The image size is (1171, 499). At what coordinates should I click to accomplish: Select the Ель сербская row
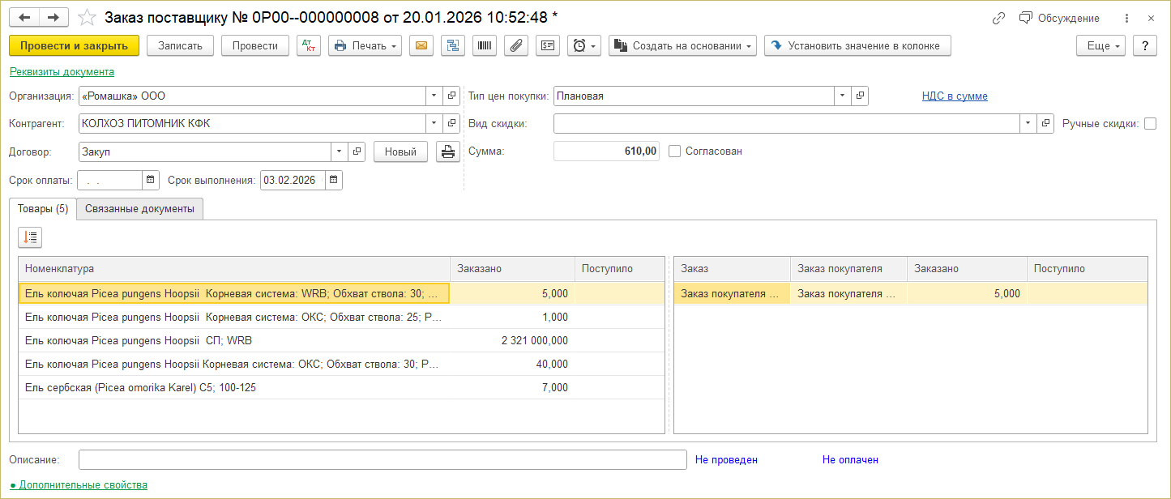tap(233, 388)
